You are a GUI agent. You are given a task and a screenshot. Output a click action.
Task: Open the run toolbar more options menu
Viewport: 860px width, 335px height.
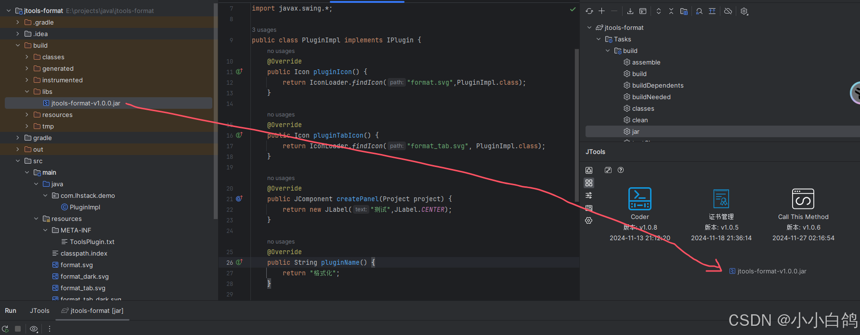click(49, 329)
